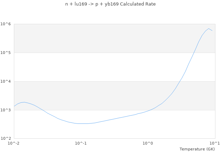Click the 10^2 y-axis tick label
This screenshot has width=222, height=166.
[7, 139]
